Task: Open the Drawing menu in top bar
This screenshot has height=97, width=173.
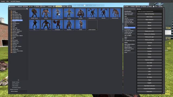Action: 3,1
